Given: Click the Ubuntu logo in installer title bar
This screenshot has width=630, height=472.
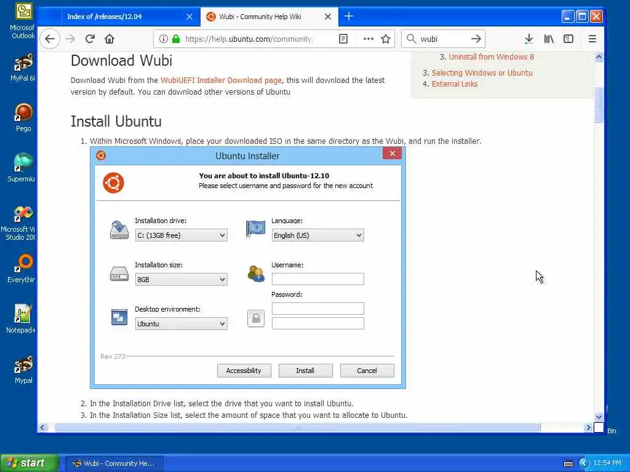Looking at the screenshot, I should click(x=101, y=155).
